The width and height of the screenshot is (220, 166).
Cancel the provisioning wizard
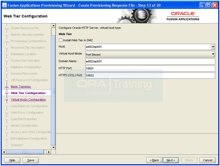[x=207, y=160]
